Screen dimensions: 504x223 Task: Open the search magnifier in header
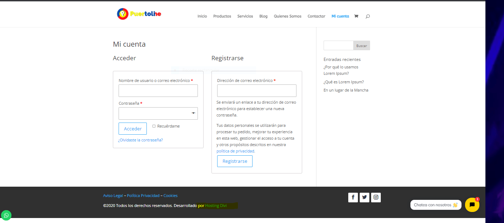coord(368,16)
